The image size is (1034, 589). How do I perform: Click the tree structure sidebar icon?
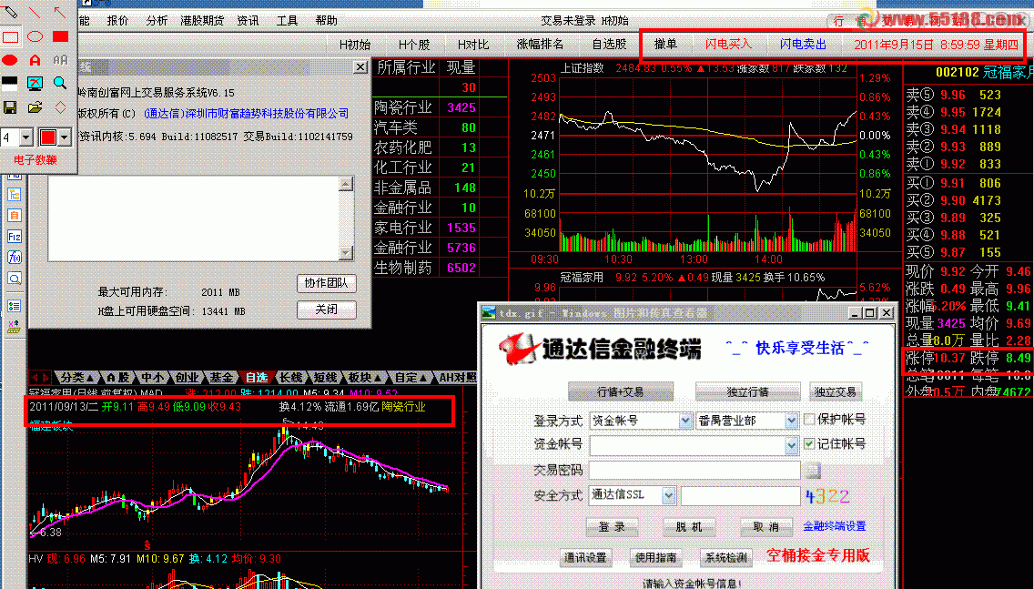14,195
